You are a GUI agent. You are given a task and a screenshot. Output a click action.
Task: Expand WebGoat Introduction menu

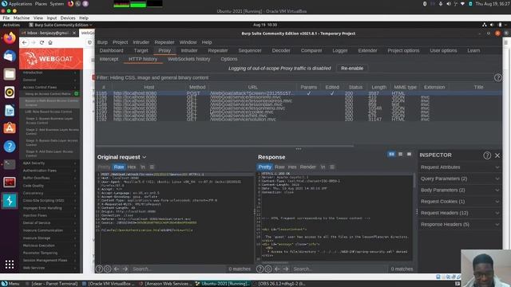coord(50,73)
